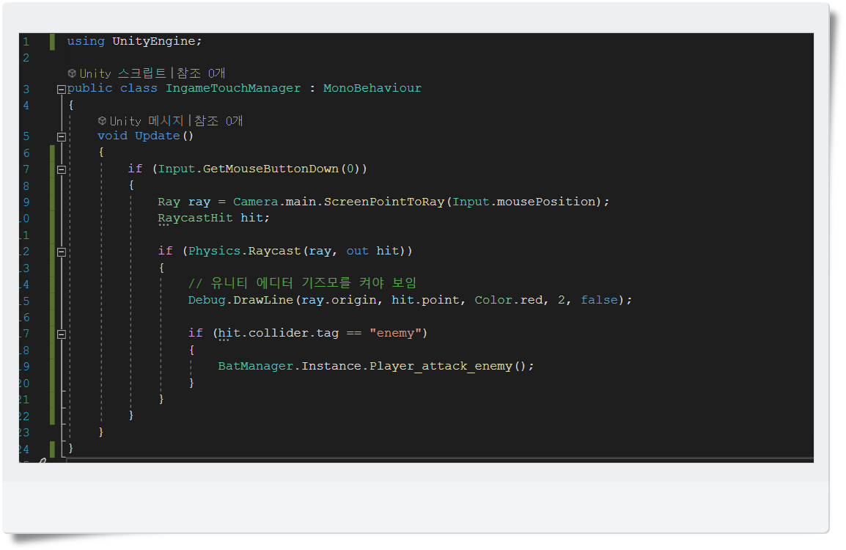Click mousePosition in the ray line
The width and height of the screenshot is (846, 550).
pyautogui.click(x=545, y=202)
